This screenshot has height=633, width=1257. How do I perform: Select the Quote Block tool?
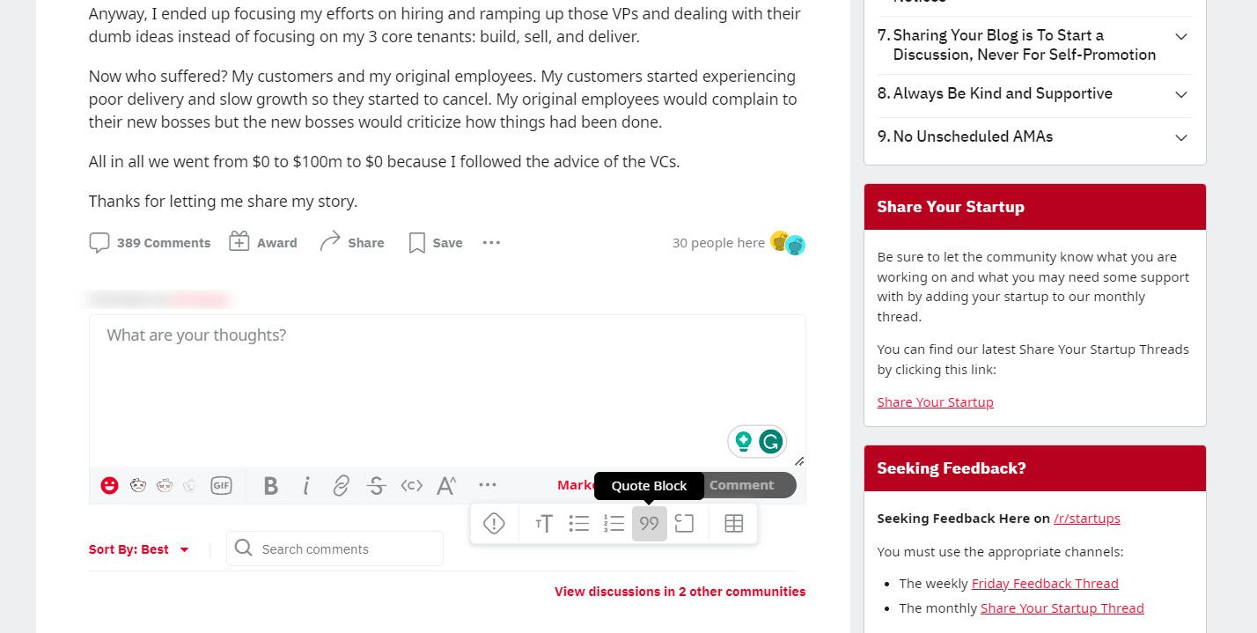pyautogui.click(x=650, y=524)
